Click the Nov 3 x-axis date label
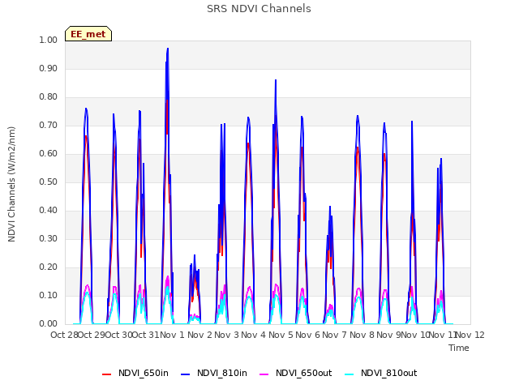 click(x=226, y=335)
